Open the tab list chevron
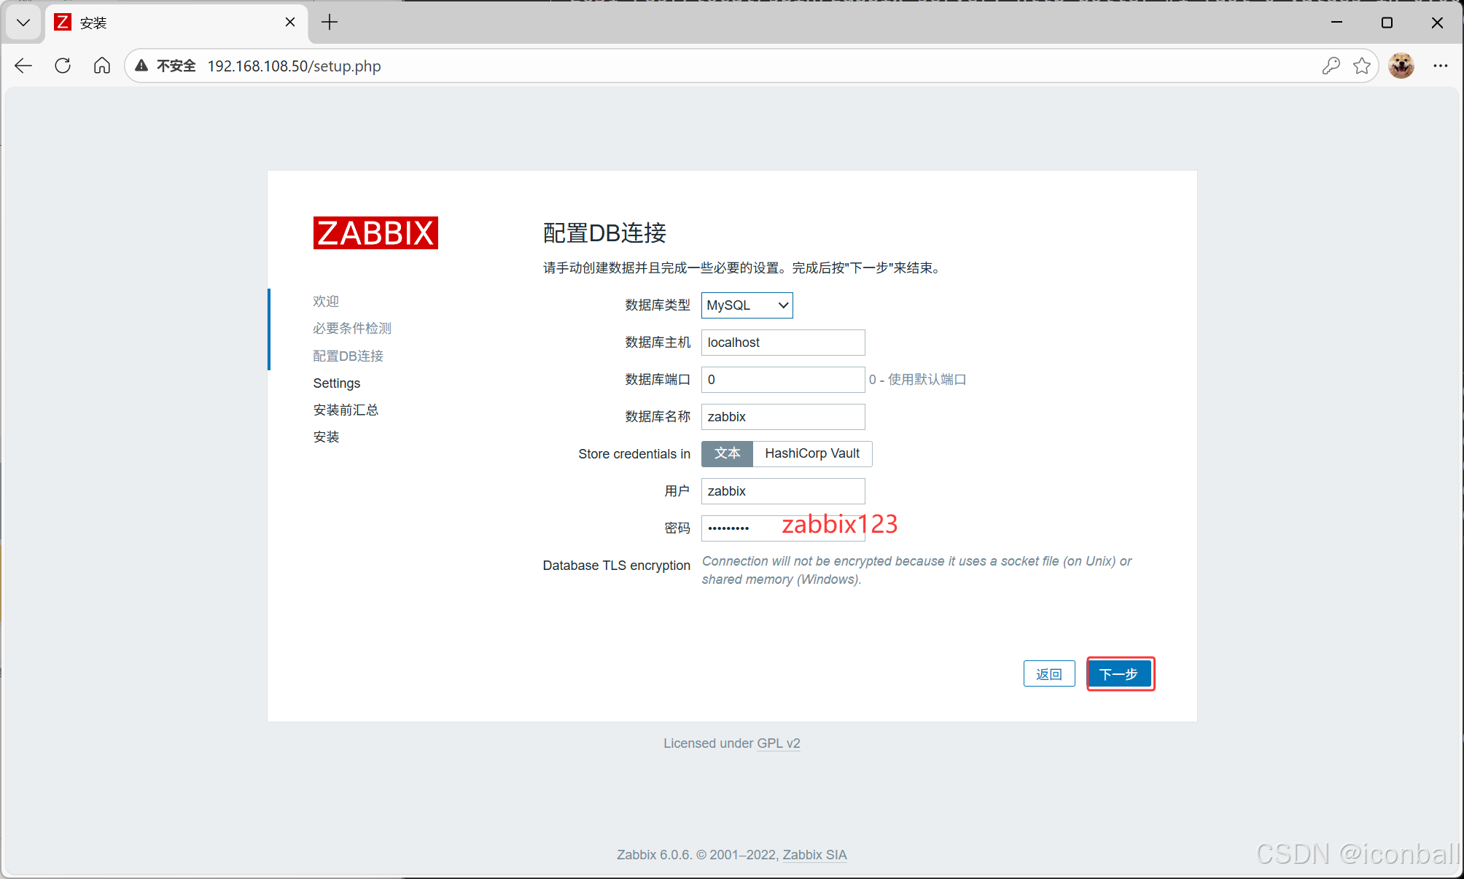 (x=23, y=23)
